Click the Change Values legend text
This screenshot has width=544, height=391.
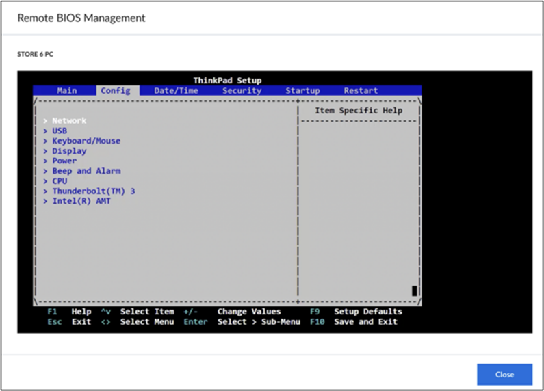point(249,312)
